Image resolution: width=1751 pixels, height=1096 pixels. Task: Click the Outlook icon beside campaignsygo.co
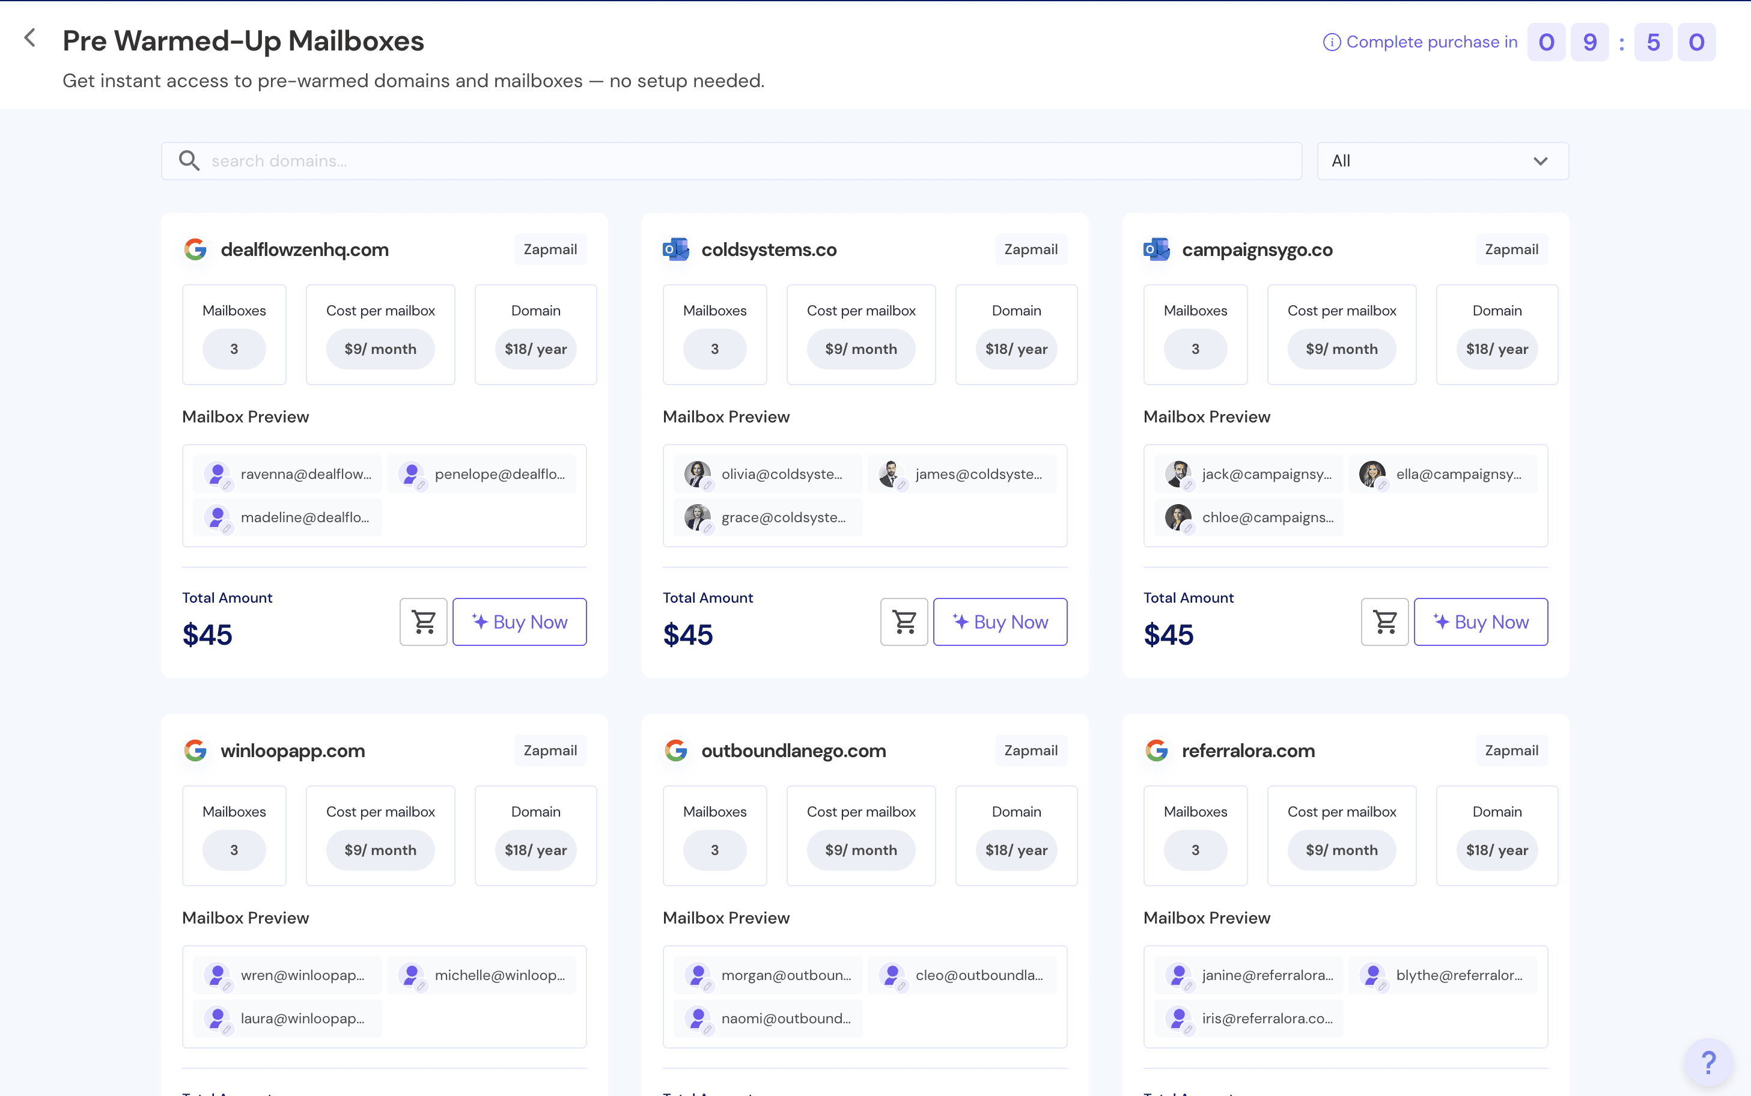[1157, 249]
